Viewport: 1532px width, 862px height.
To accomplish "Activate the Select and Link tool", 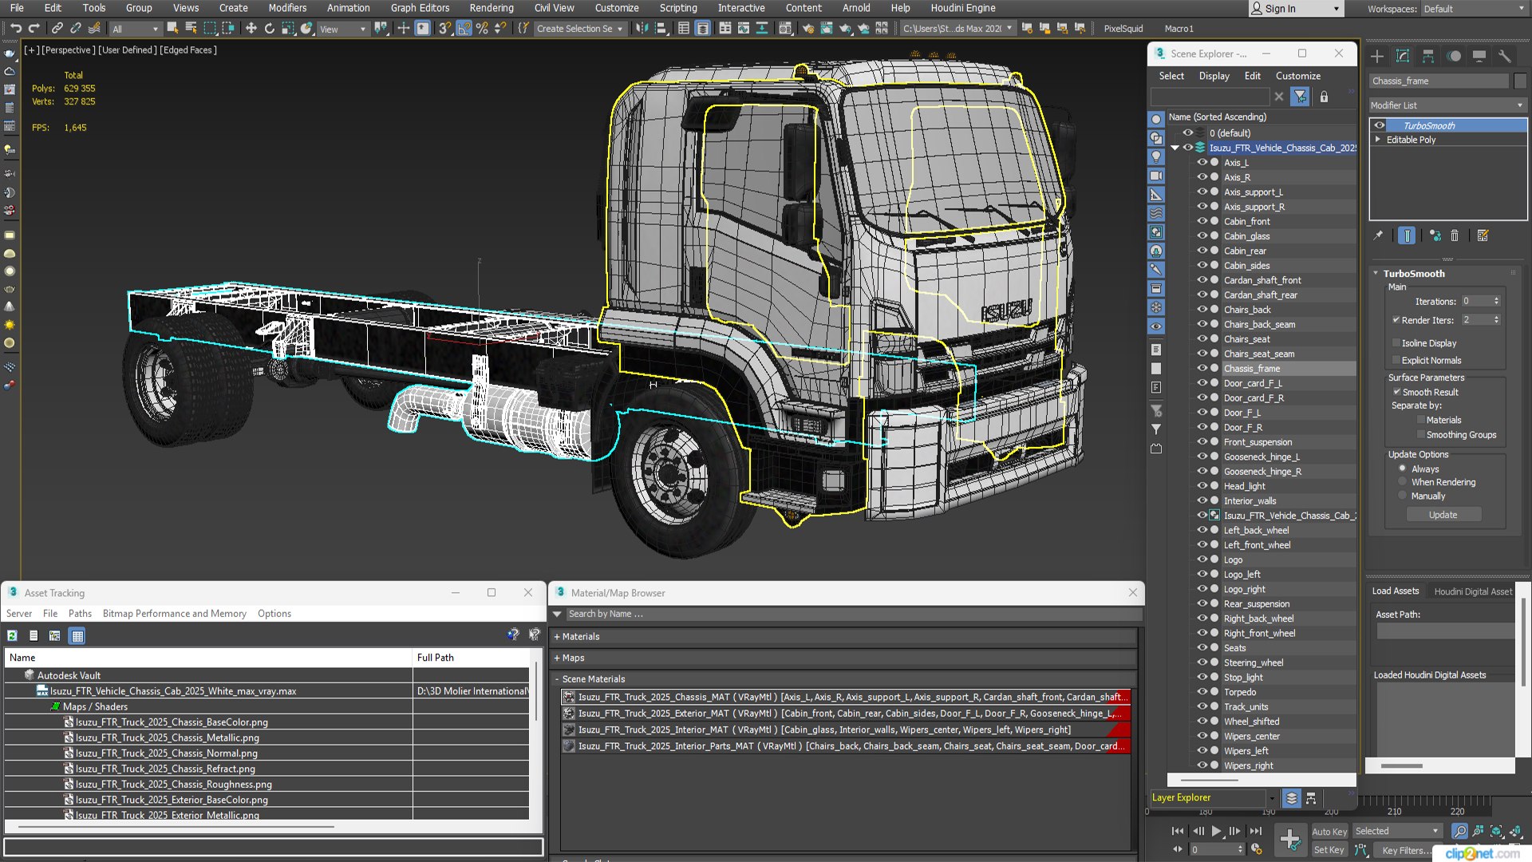I will (x=57, y=28).
